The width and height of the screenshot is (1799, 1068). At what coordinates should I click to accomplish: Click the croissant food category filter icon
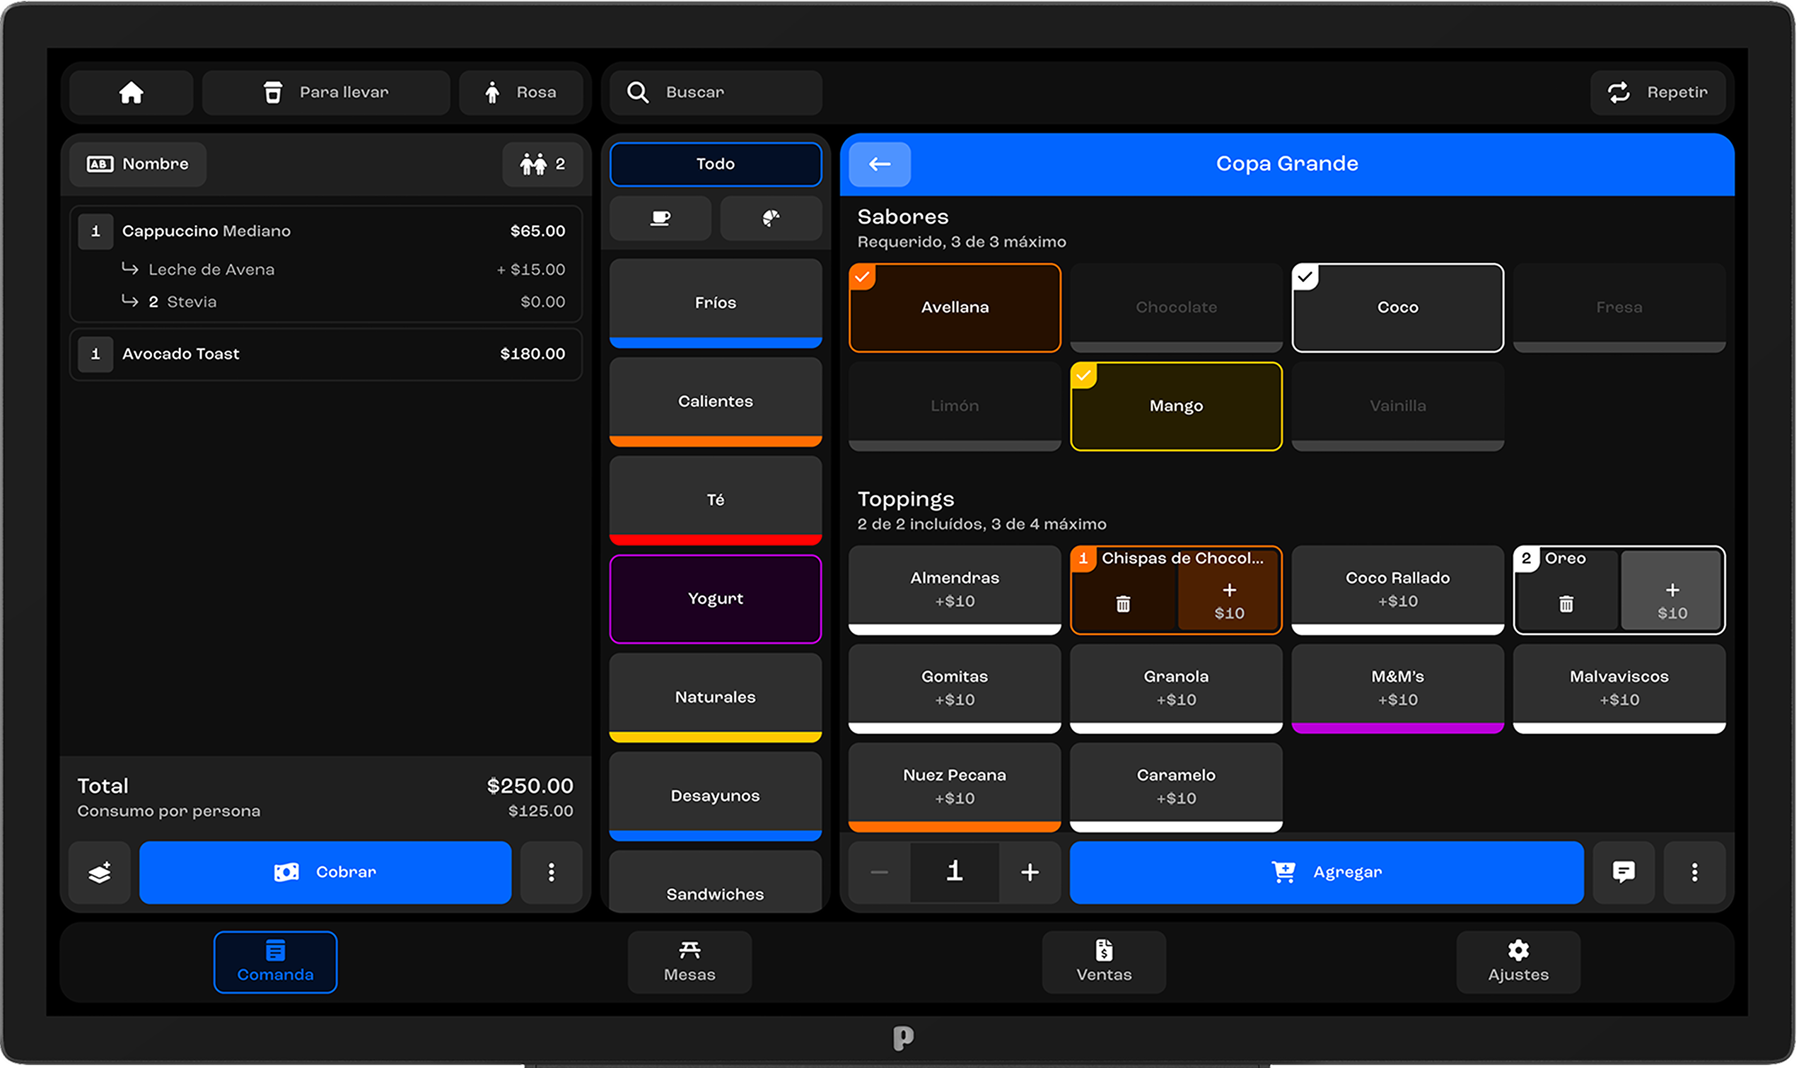tap(770, 218)
